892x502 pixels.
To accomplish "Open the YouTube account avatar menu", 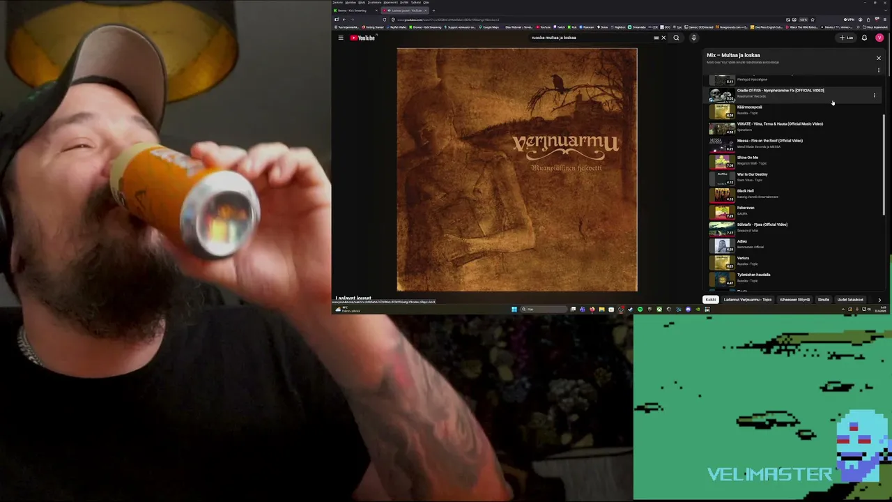I will [x=879, y=38].
